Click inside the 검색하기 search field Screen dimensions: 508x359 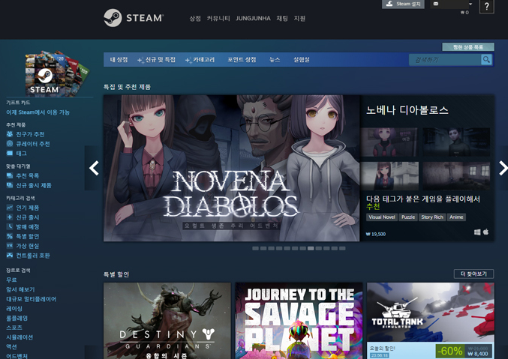click(x=445, y=59)
